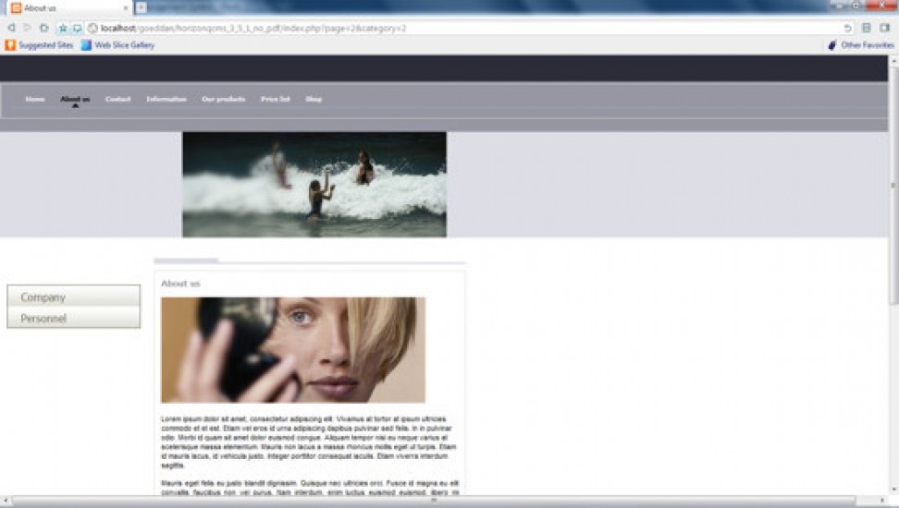899x508 pixels.
Task: Select About us in the site navigation
Action: (x=75, y=99)
